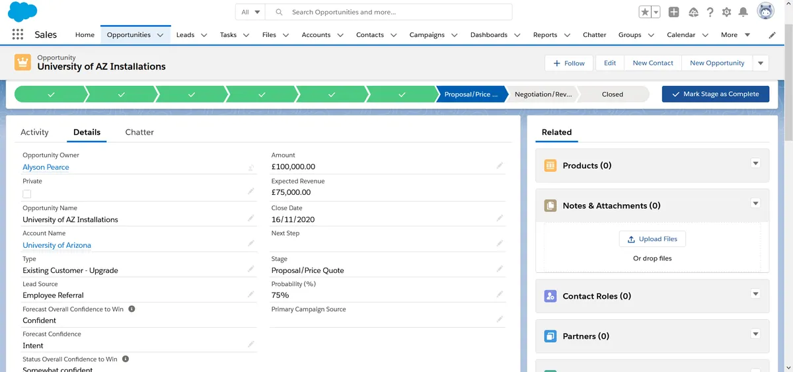
Task: Open the Global Actions plus icon
Action: [x=673, y=12]
